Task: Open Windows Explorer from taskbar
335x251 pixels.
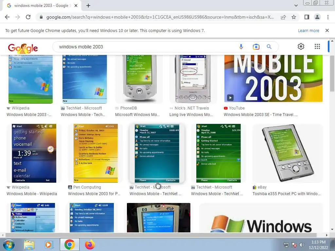Action: [29, 244]
